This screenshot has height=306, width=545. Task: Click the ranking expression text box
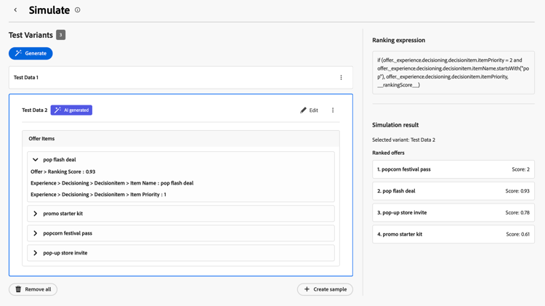tap(453, 73)
